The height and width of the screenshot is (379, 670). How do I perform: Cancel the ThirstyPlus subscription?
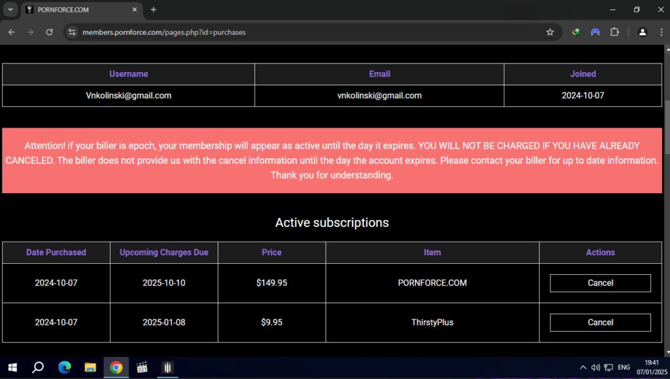pyautogui.click(x=600, y=322)
